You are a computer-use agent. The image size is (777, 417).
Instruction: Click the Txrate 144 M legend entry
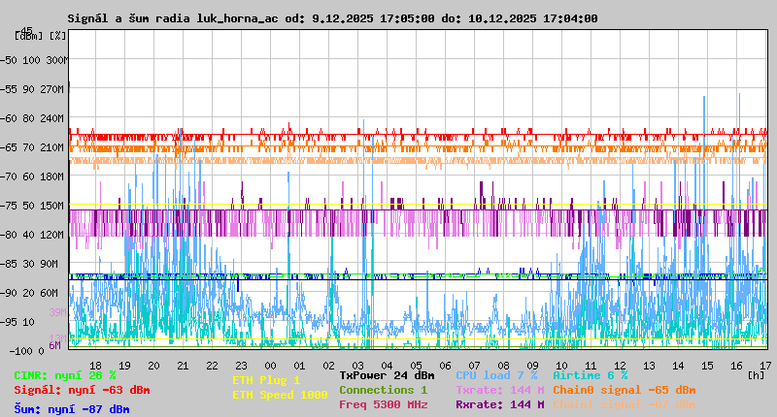tap(499, 390)
